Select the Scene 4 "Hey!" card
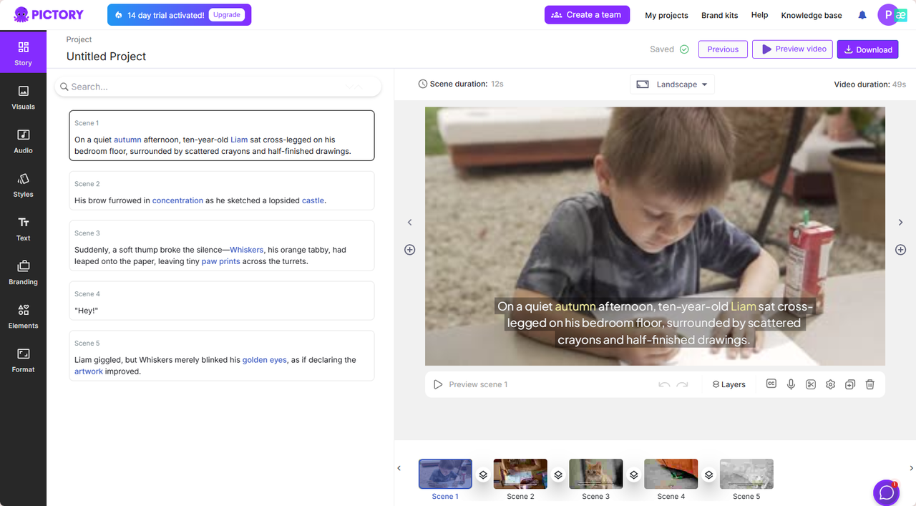Image resolution: width=916 pixels, height=506 pixels. (x=222, y=301)
